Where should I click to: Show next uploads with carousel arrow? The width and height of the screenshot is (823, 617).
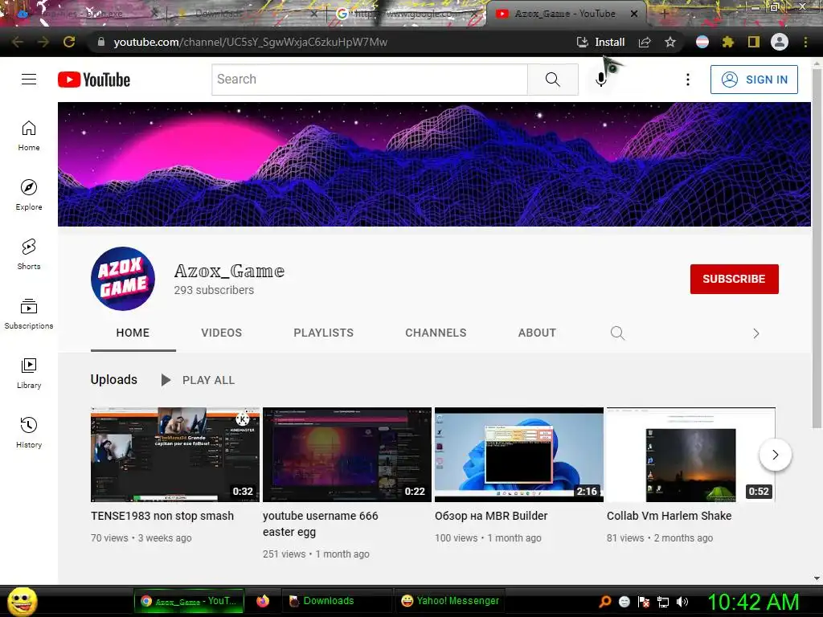(776, 455)
